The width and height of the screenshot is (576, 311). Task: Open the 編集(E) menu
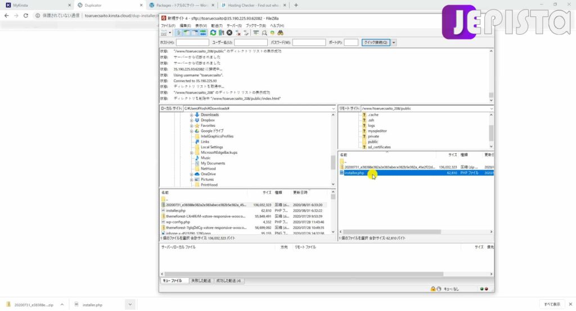(184, 26)
